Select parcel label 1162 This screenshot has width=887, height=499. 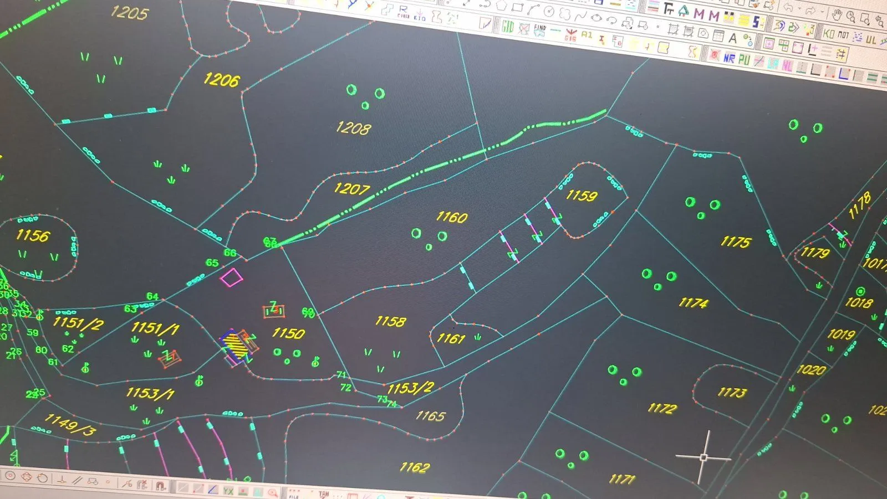click(414, 467)
